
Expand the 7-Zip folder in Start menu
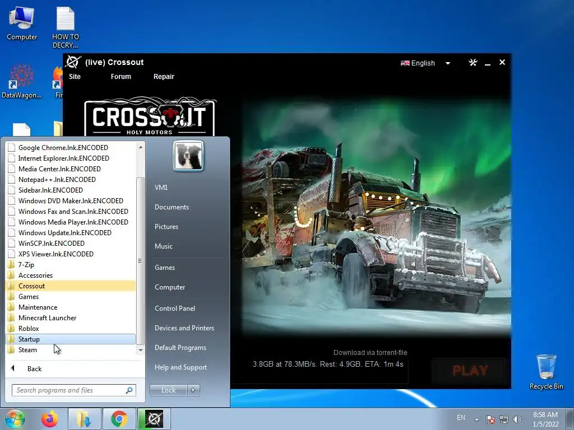coord(71,264)
